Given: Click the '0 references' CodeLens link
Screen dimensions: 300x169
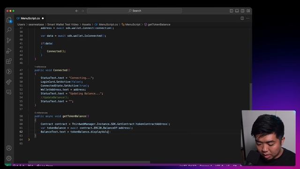Looking at the screenshot, I should point(41,113).
